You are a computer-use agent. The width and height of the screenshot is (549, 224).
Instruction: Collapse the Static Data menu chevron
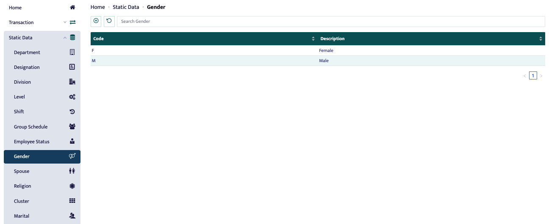(x=65, y=38)
